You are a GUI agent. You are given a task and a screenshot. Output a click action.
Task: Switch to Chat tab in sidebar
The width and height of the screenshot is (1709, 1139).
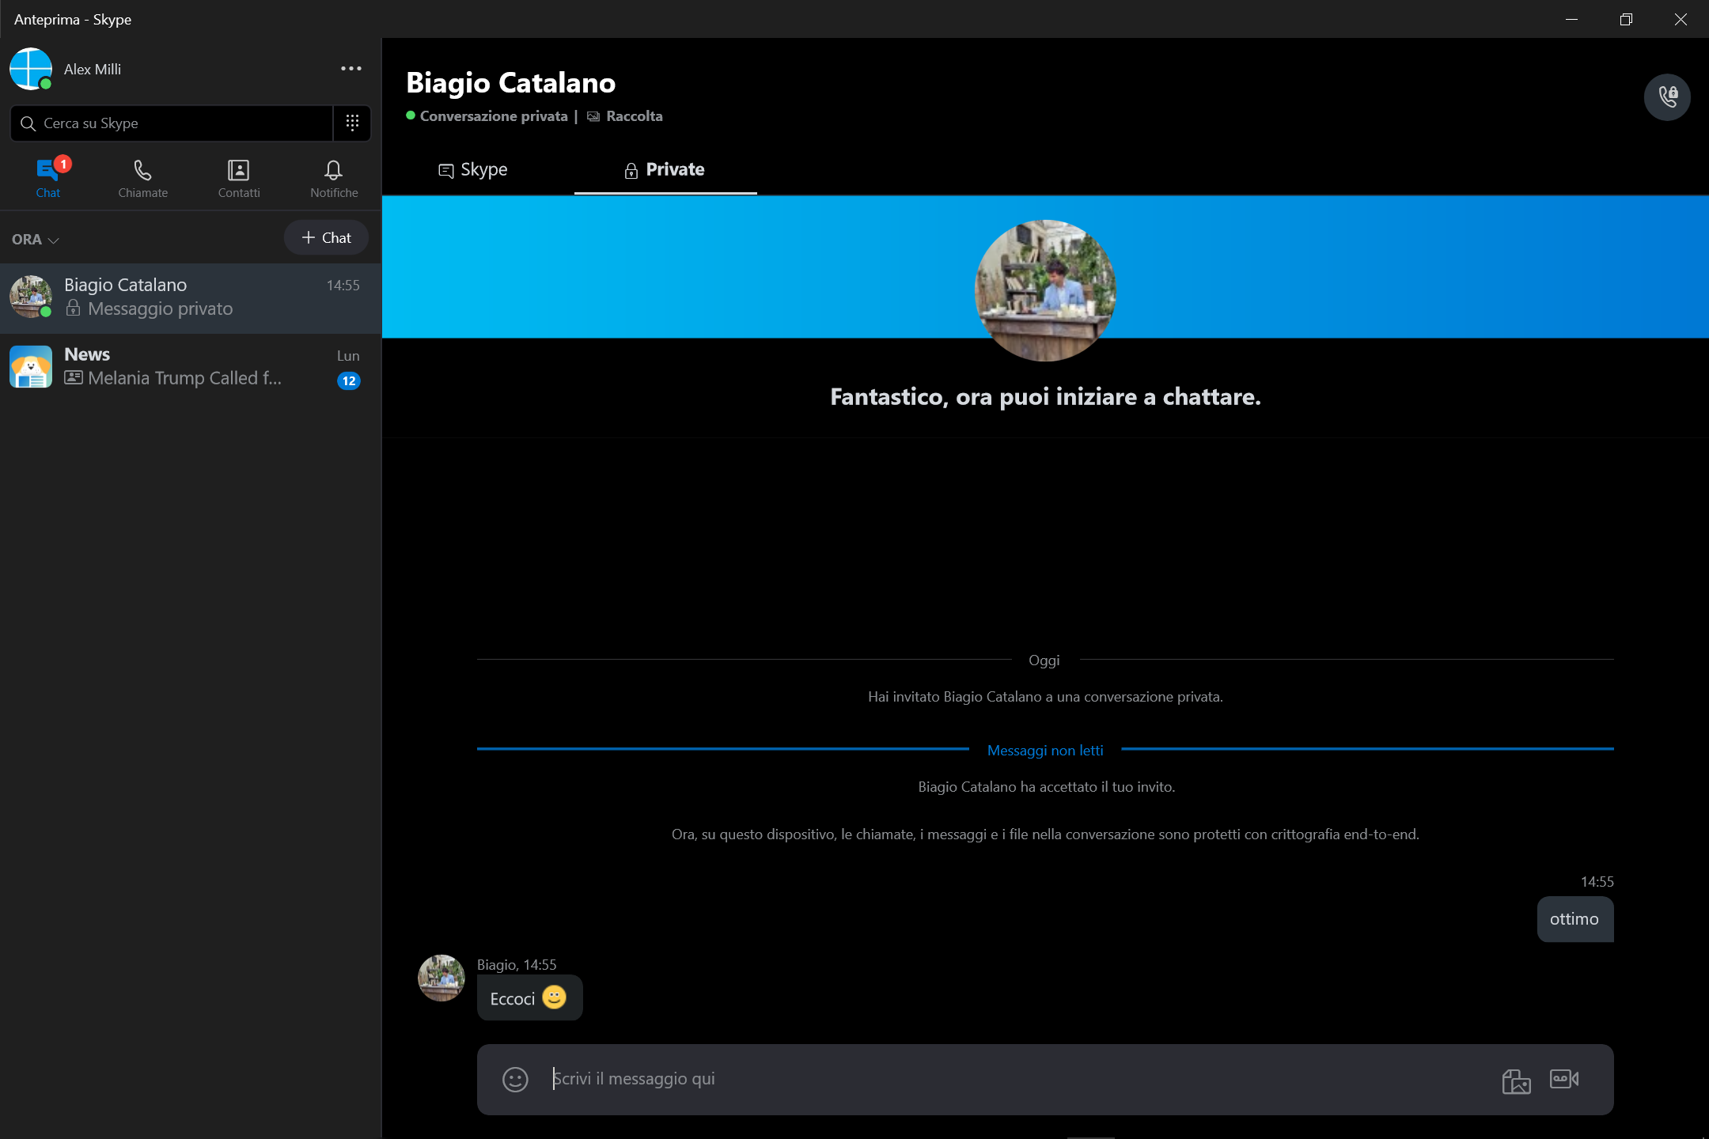pos(48,178)
